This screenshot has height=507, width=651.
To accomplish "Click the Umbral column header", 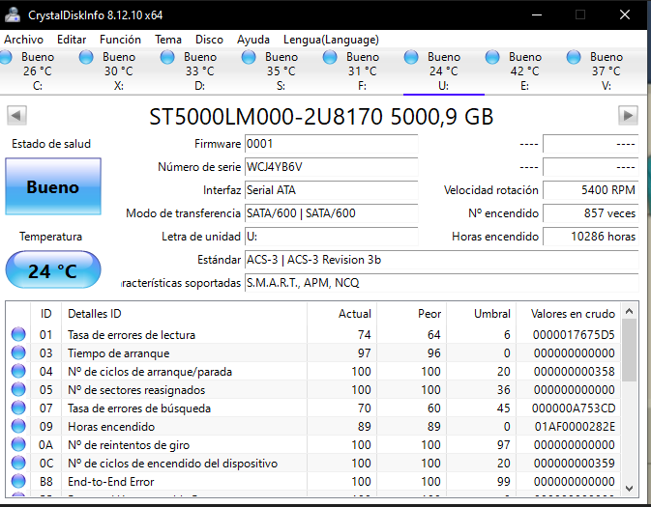I will point(482,314).
